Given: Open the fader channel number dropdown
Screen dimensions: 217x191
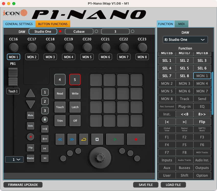Looking at the screenshot, I should (14, 159).
